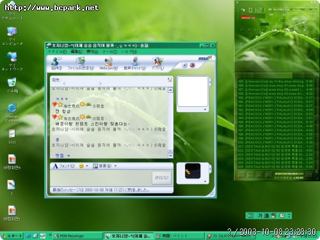
Task: Select the Send File (ファイルの送信) icon
Action: [81, 63]
